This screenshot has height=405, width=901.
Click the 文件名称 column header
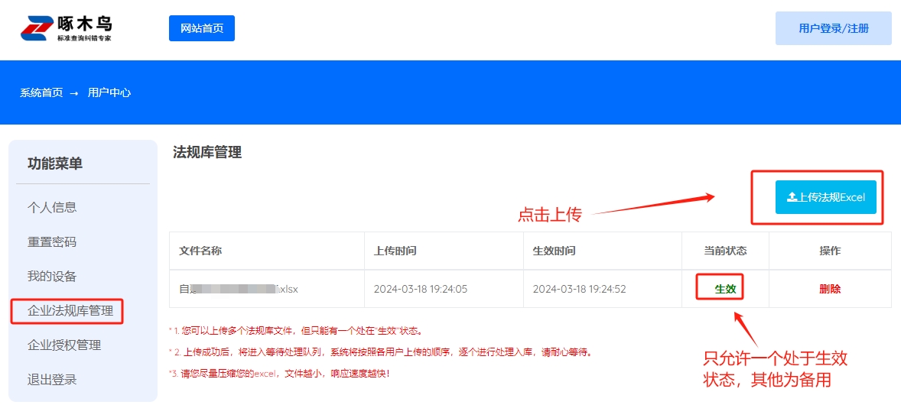[x=200, y=251]
